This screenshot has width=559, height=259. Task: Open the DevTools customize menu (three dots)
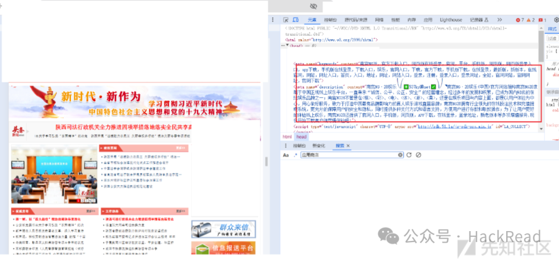(x=273, y=20)
